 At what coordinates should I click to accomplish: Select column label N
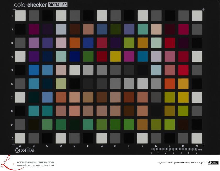pyautogui.click(x=197, y=146)
